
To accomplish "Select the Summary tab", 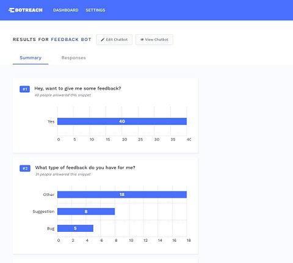I will point(31,58).
